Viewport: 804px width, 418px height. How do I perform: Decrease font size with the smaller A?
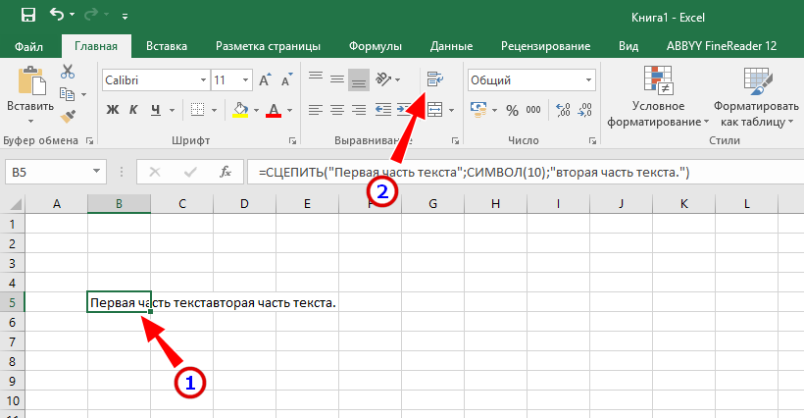click(286, 80)
